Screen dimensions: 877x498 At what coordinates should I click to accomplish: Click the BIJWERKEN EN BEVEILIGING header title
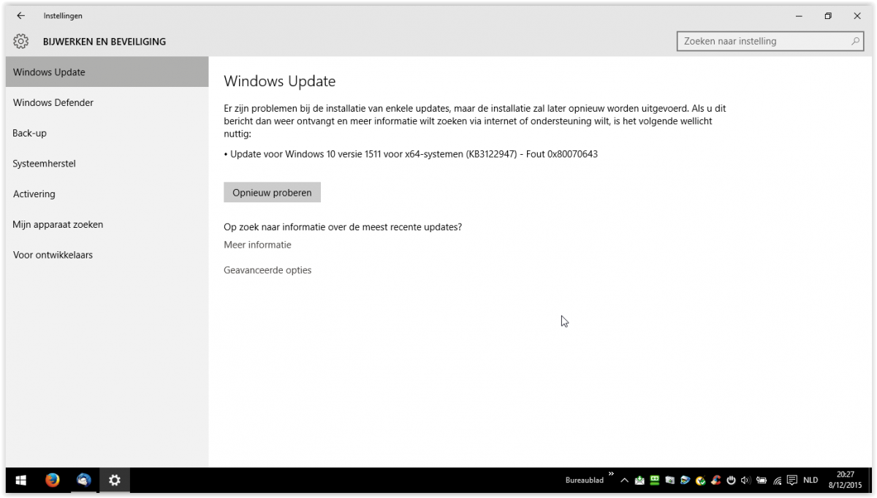105,42
